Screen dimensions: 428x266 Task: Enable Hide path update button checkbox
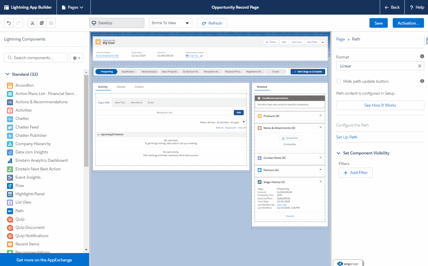point(339,81)
